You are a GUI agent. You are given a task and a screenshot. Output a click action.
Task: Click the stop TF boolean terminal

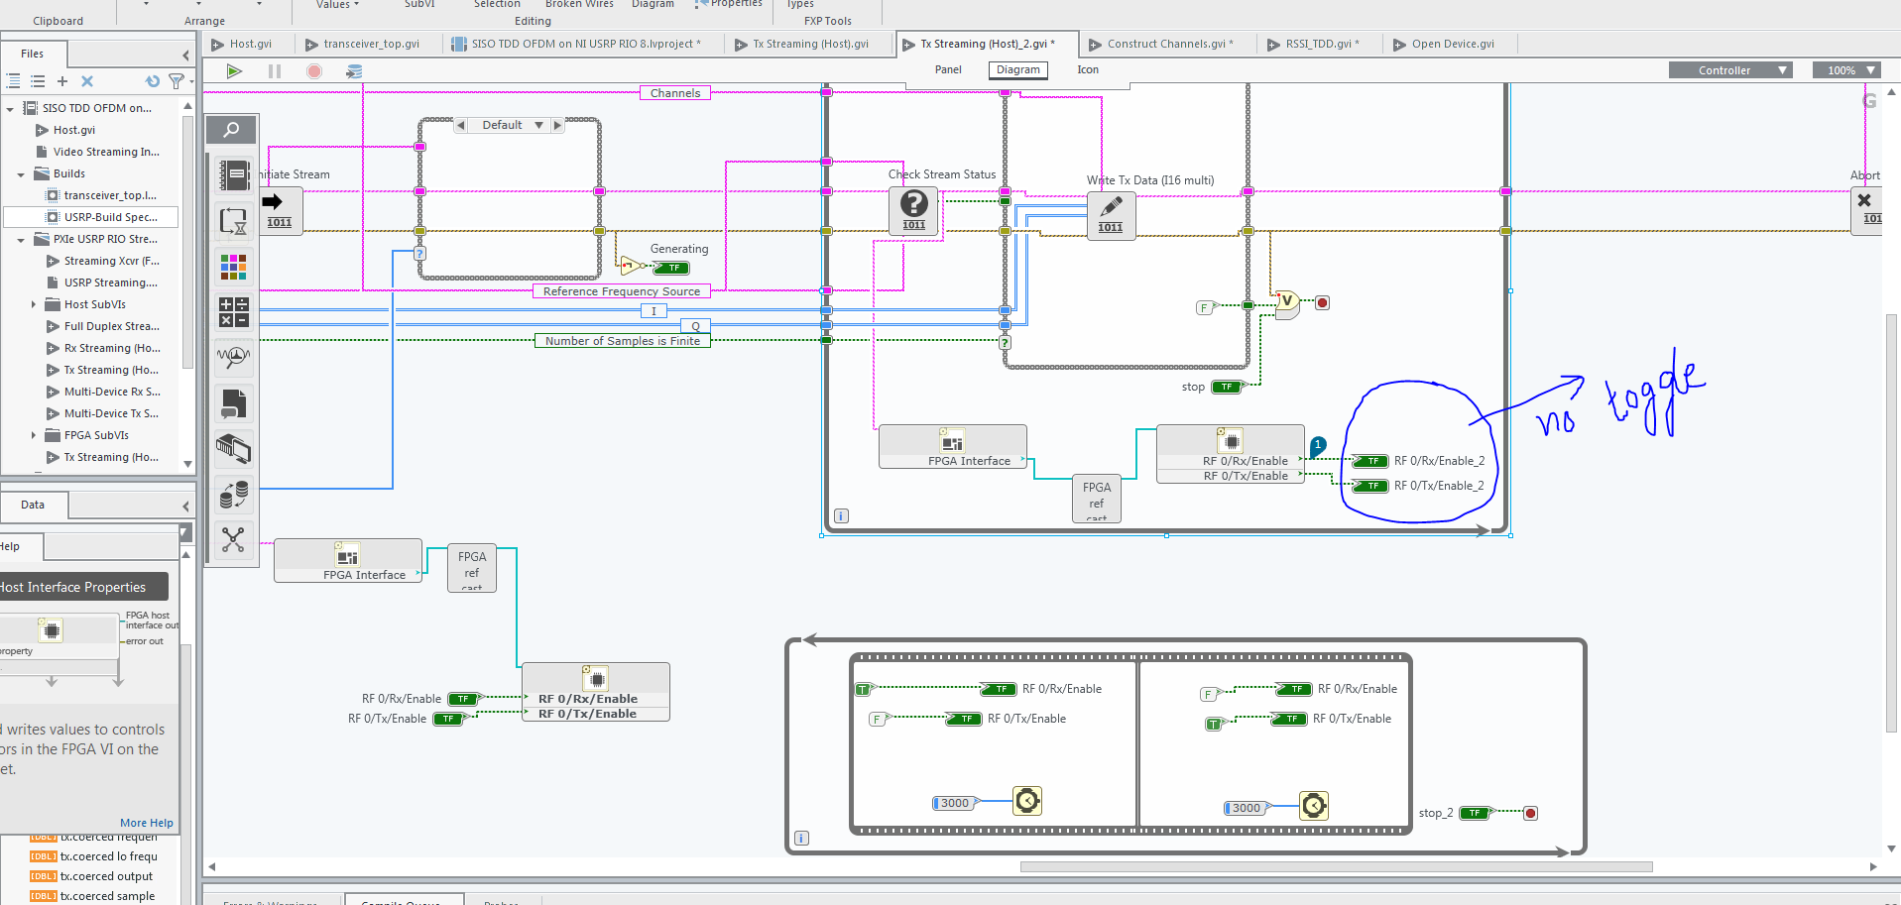coord(1228,387)
